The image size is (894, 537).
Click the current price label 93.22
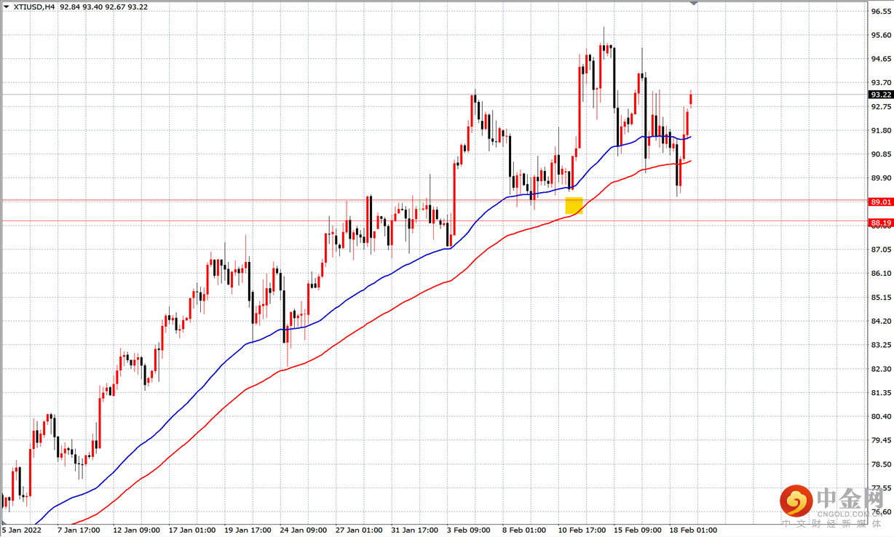click(881, 95)
